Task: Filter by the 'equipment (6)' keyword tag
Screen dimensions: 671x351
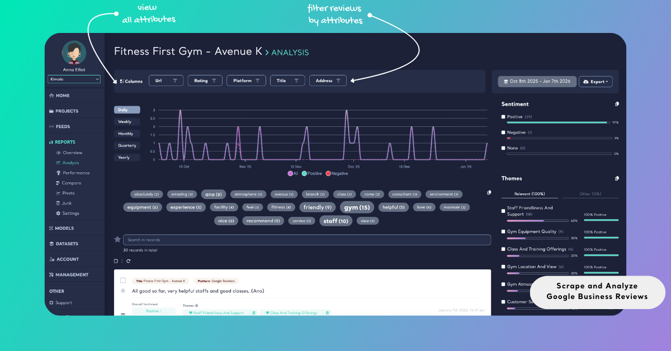Action: pyautogui.click(x=143, y=207)
